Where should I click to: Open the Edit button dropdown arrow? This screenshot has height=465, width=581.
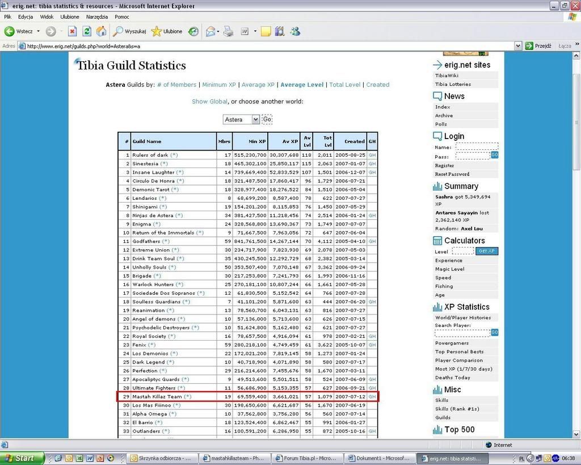tap(255, 32)
